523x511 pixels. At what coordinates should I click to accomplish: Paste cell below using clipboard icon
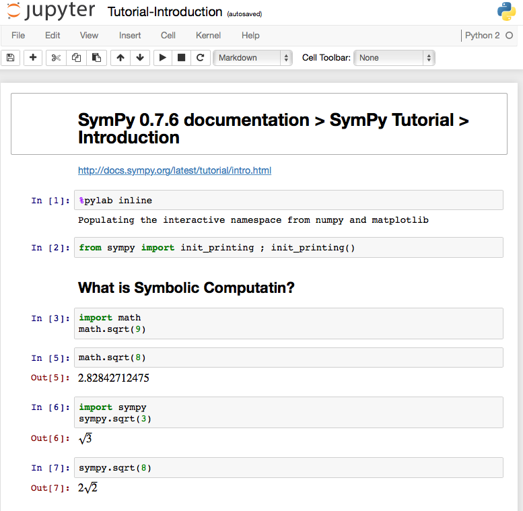pyautogui.click(x=97, y=58)
